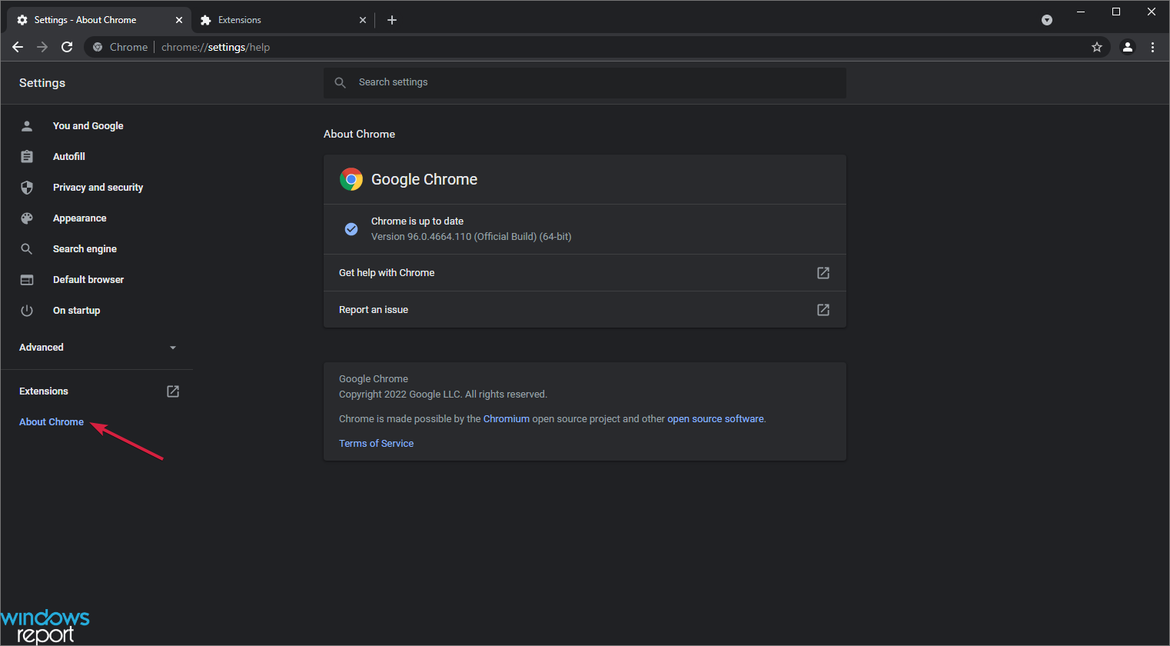
Task: Go to Privacy and security
Action: coord(97,187)
